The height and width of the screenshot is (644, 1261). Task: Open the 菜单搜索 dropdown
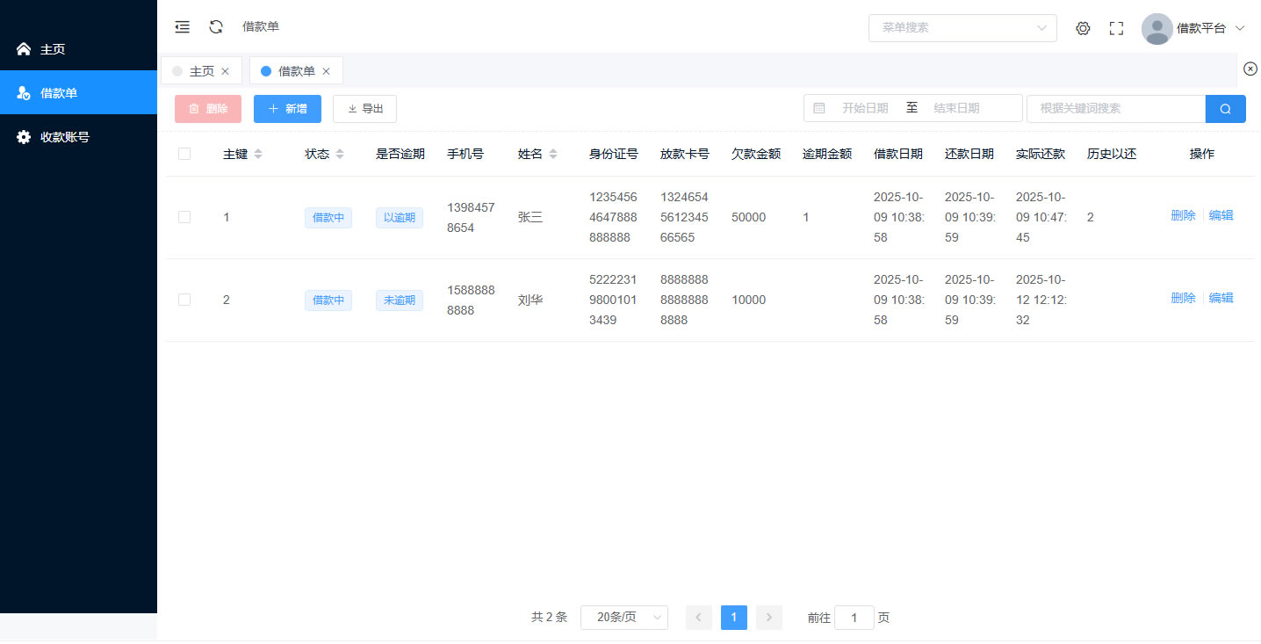click(962, 28)
